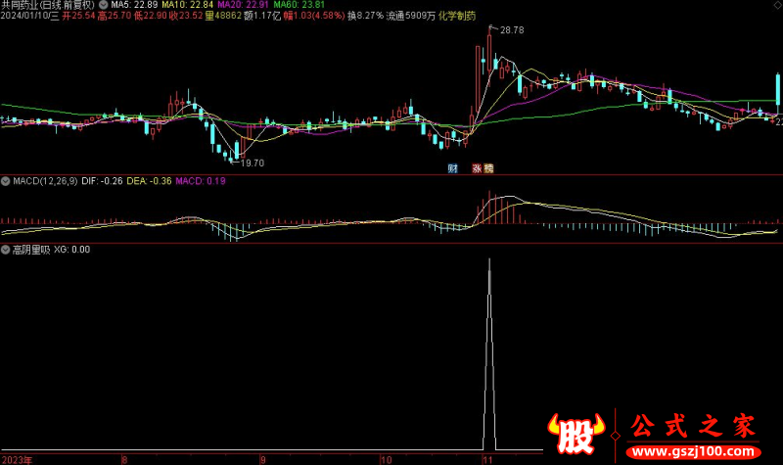783x465 pixels.
Task: Click the 高阴里吸 indicator name
Action: 31,250
